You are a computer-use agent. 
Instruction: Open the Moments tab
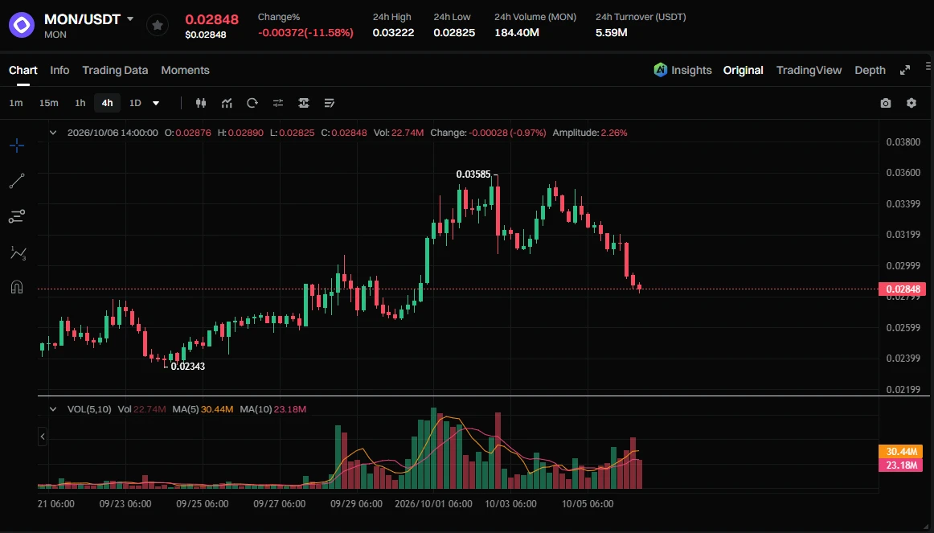click(x=185, y=70)
